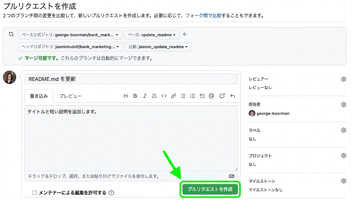Image resolution: width=351 pixels, height=200 pixels.
Task: Open ラベル gear settings
Action: tap(344, 130)
